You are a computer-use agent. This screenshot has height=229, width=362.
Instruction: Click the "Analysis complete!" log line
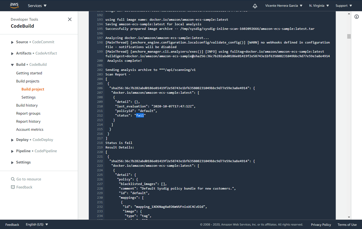click(x=125, y=61)
